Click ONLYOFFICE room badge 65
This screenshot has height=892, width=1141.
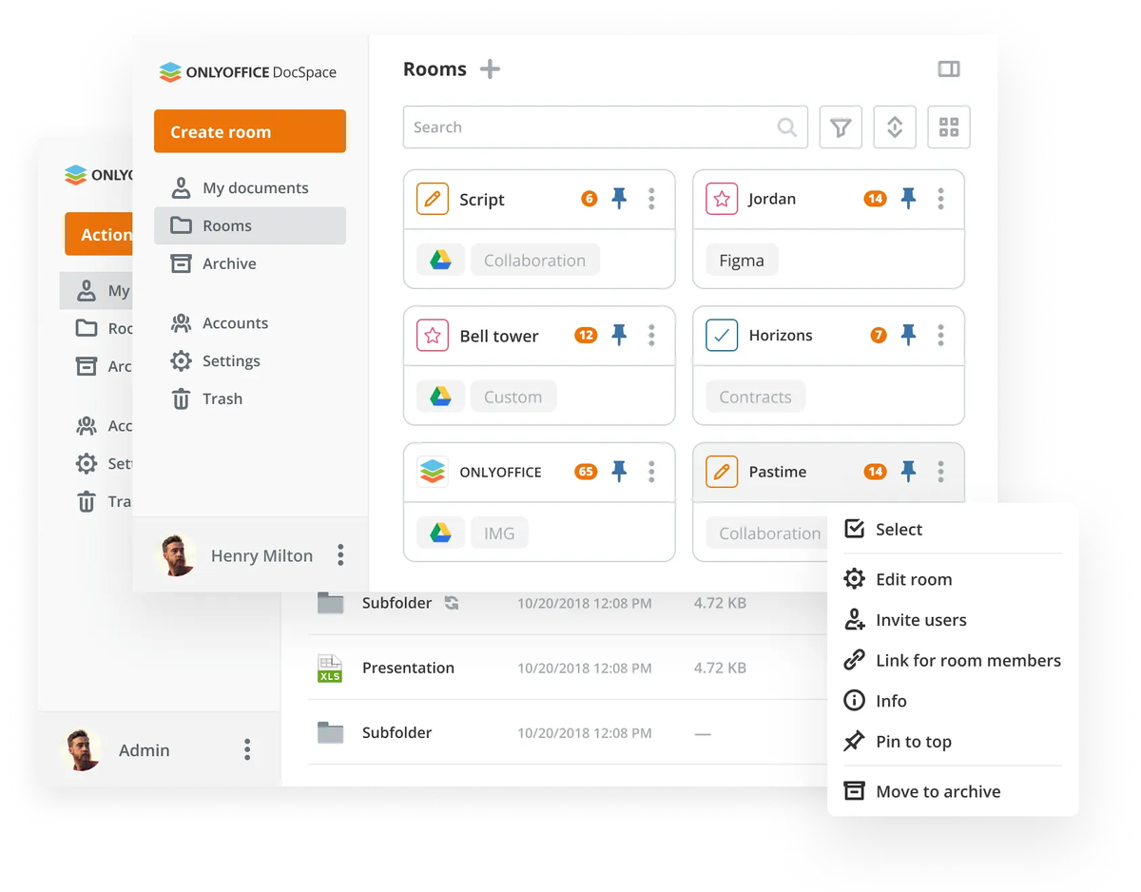(x=586, y=472)
